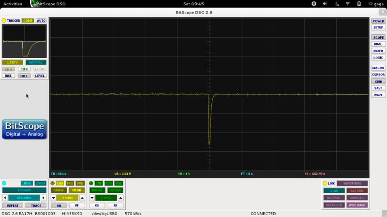This screenshot has height=217, width=387.
Task: Enable WIDE BAND mode
Action: [357, 205]
